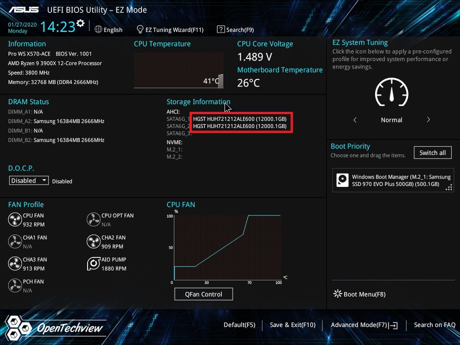This screenshot has height=345, width=460.
Task: Click the Normal tuning profile label
Action: coord(391,119)
